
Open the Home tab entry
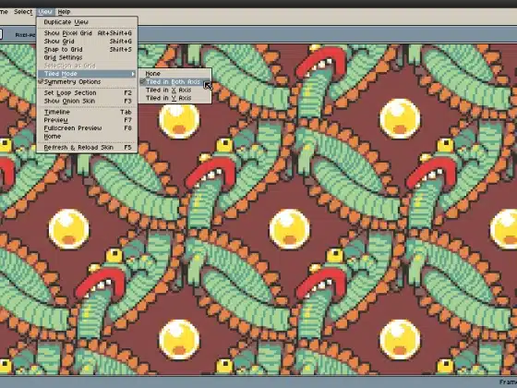87,137
